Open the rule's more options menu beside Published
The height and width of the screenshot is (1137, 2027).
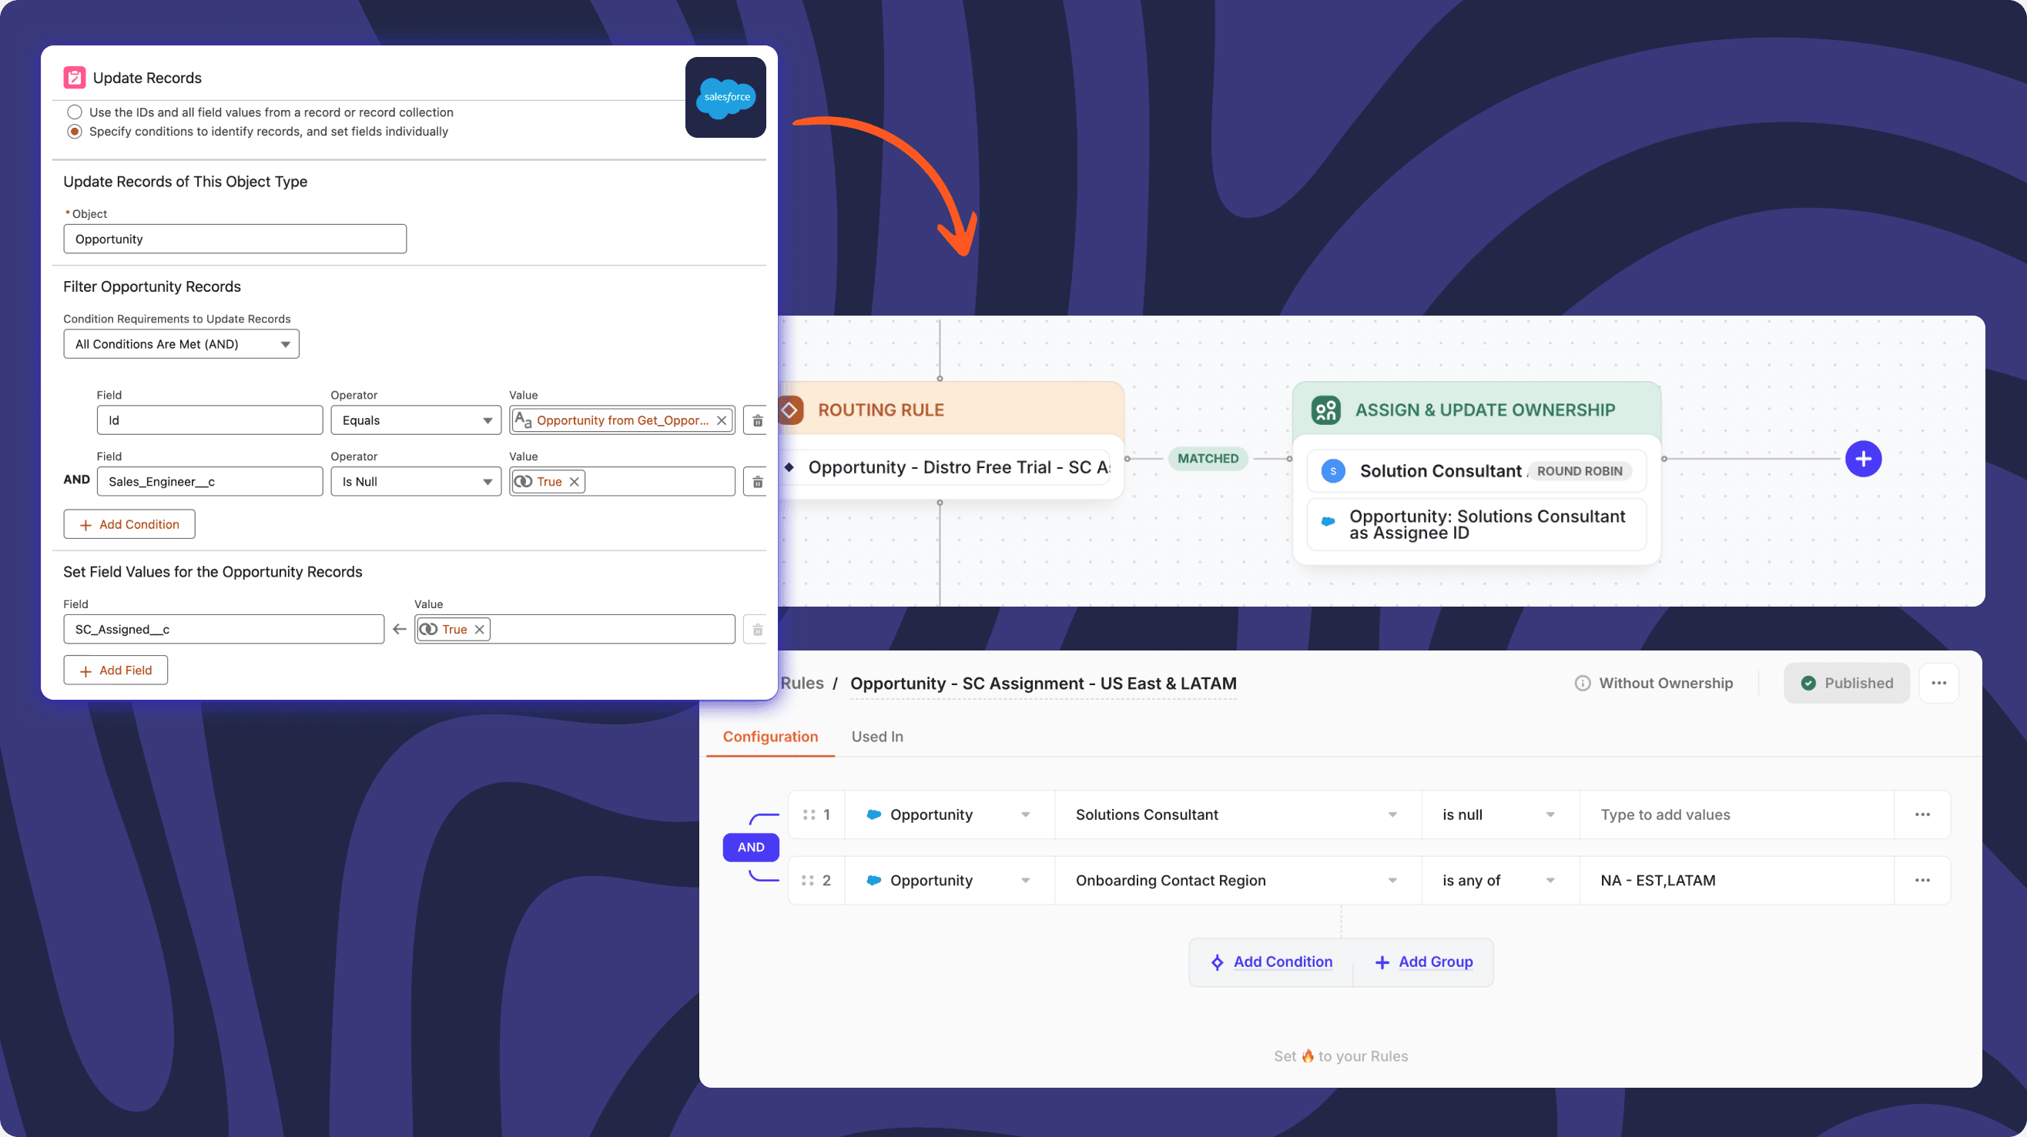pyautogui.click(x=1939, y=684)
